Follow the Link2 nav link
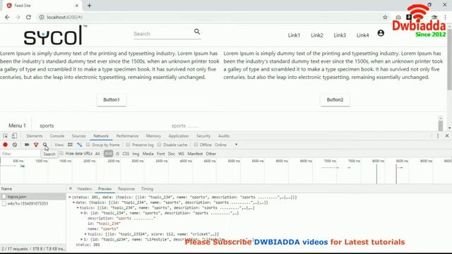452x254 pixels. point(317,35)
